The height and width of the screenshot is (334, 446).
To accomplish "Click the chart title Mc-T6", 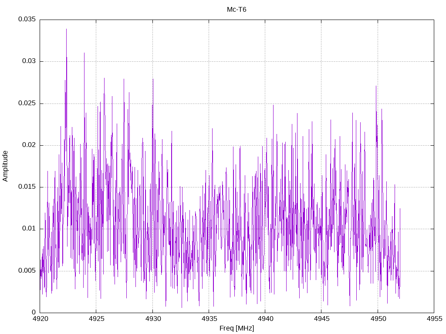I will click(x=237, y=10).
